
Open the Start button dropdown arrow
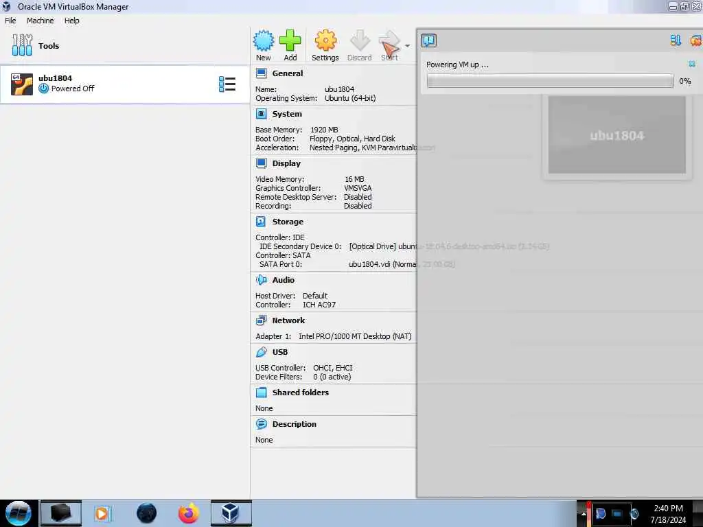(407, 46)
